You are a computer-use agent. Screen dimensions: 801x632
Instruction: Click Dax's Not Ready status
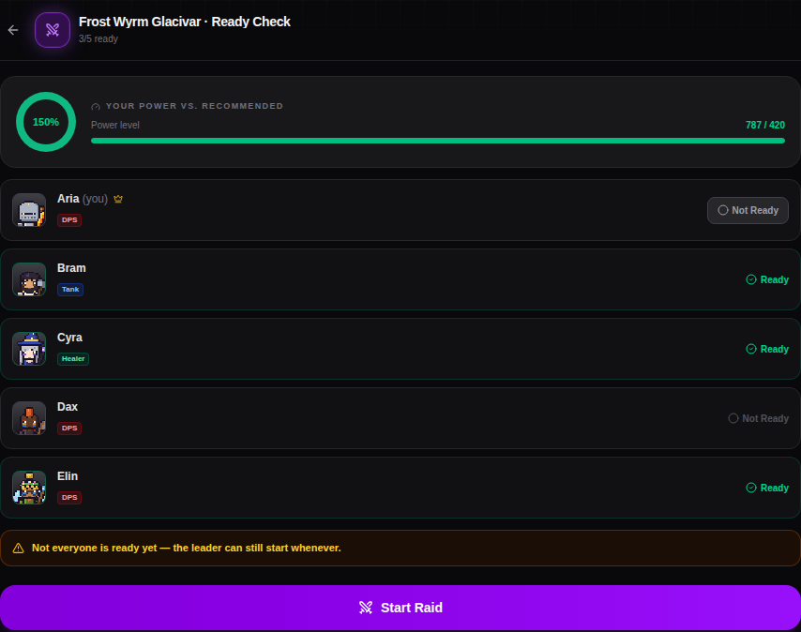click(x=758, y=418)
